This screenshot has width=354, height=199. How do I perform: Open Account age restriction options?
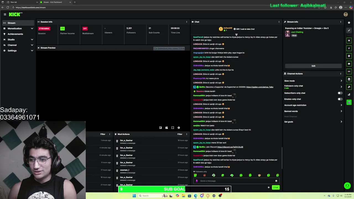pyautogui.click(x=313, y=105)
